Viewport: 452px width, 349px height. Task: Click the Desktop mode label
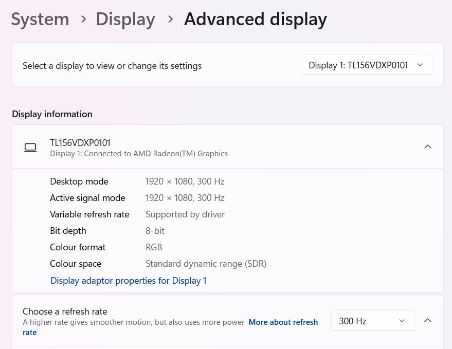click(79, 181)
